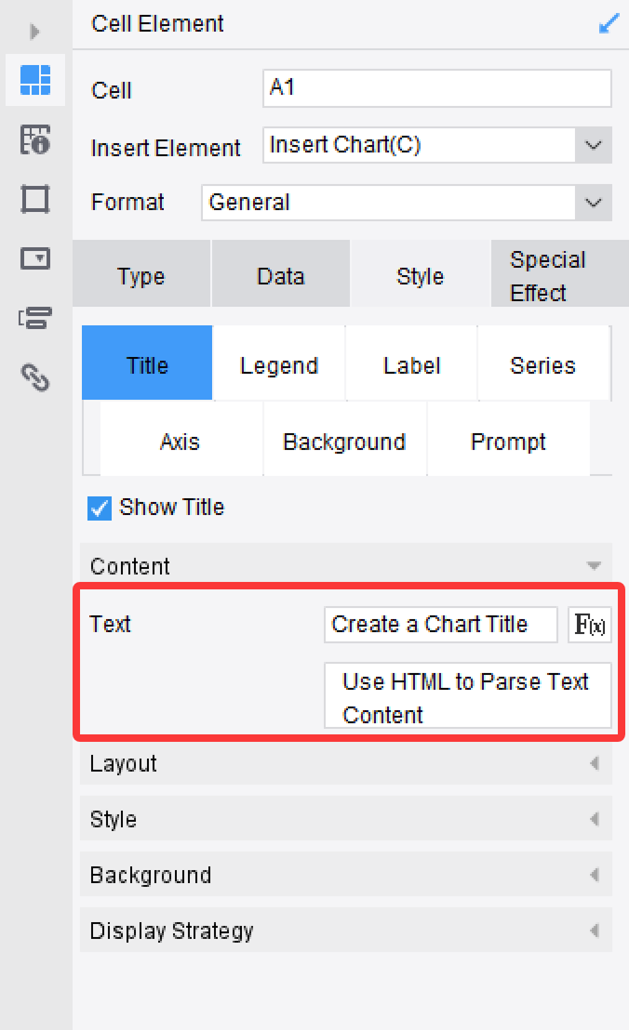
Task: Select the Axis sub-tab
Action: 181,440
